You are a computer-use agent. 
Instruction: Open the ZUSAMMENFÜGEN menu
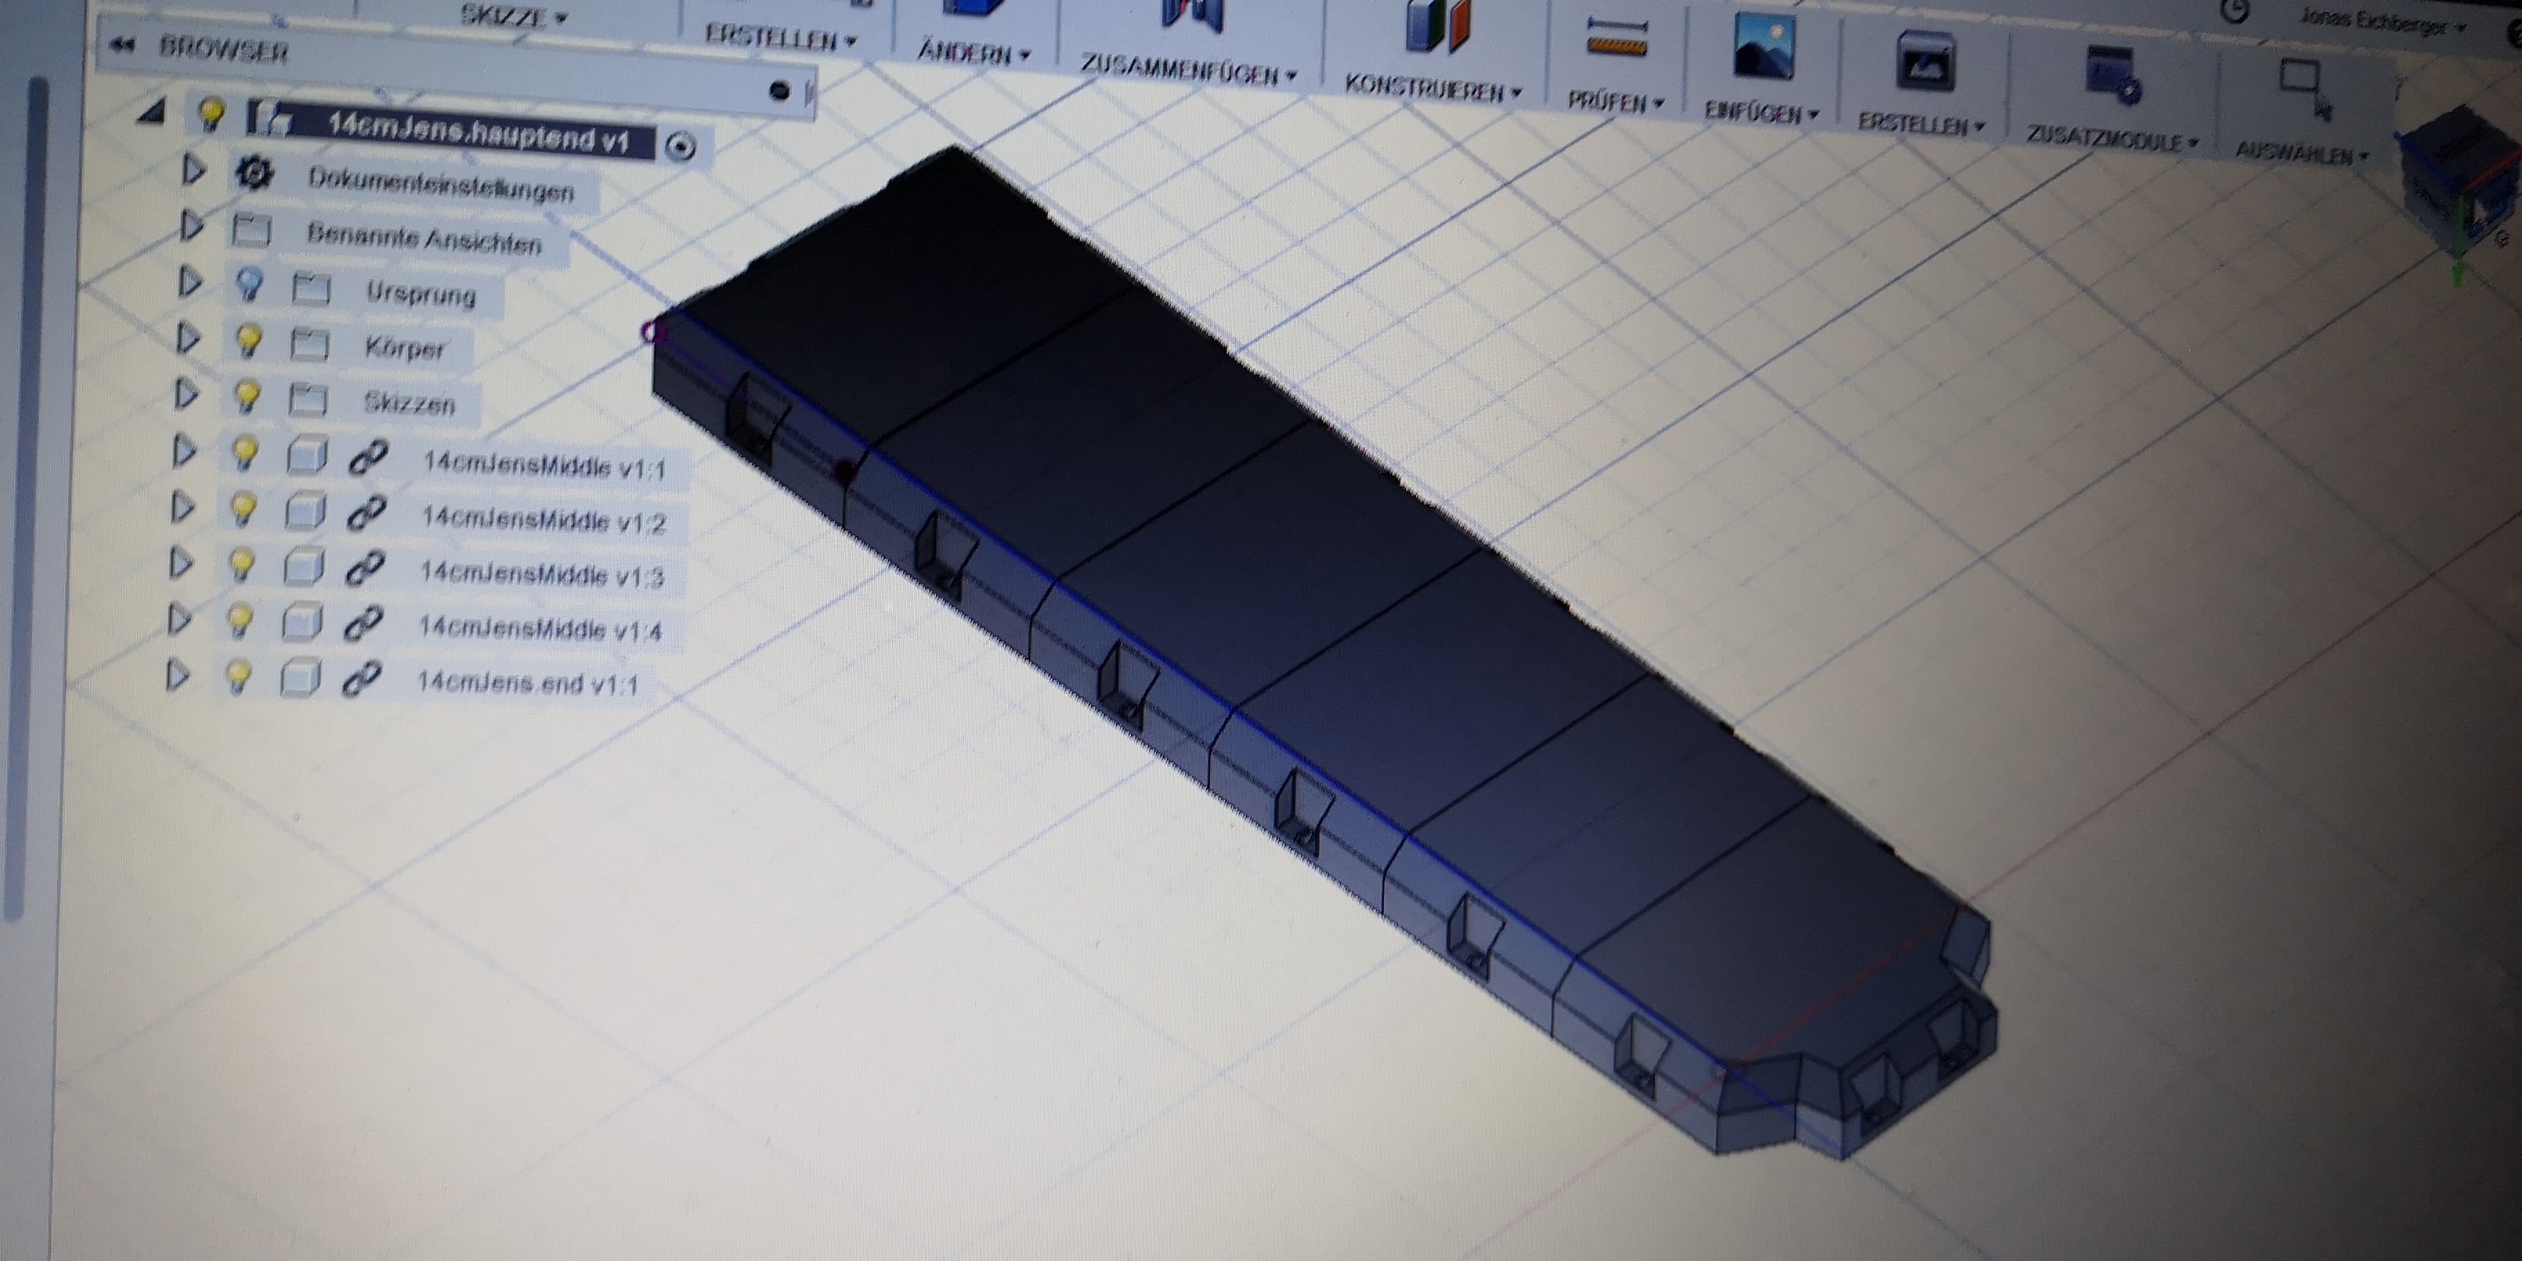pos(1188,68)
